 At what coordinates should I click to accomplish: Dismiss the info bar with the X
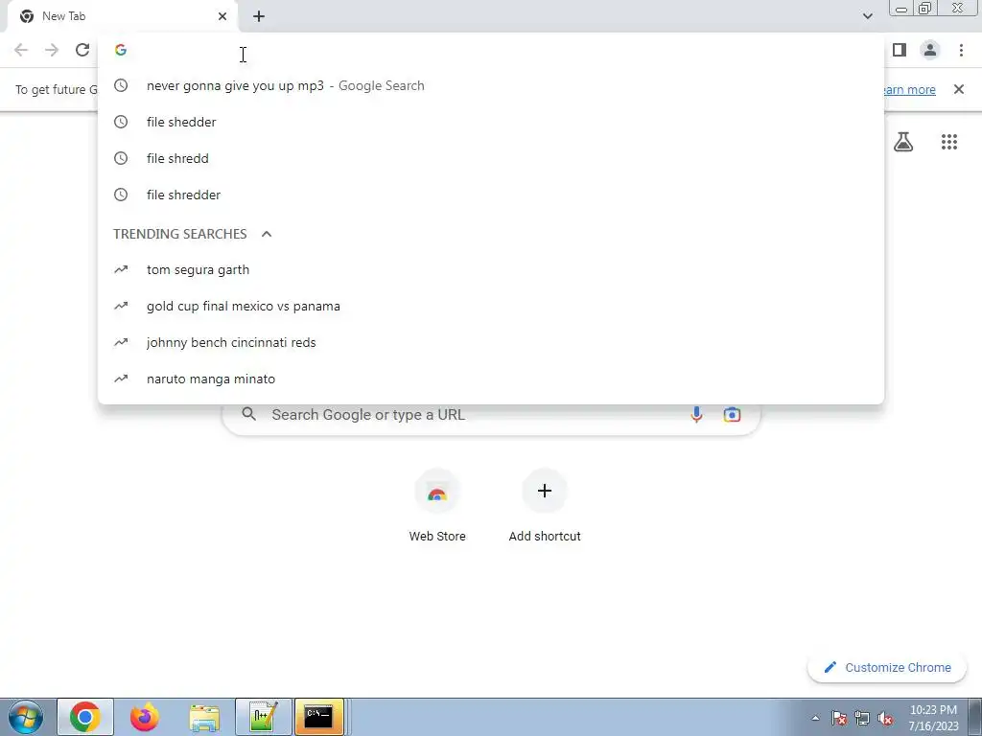(959, 89)
